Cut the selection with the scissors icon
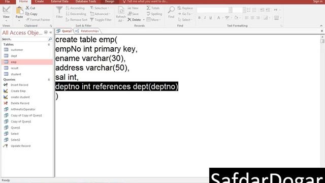The width and height of the screenshot is (325, 183). click(x=30, y=8)
